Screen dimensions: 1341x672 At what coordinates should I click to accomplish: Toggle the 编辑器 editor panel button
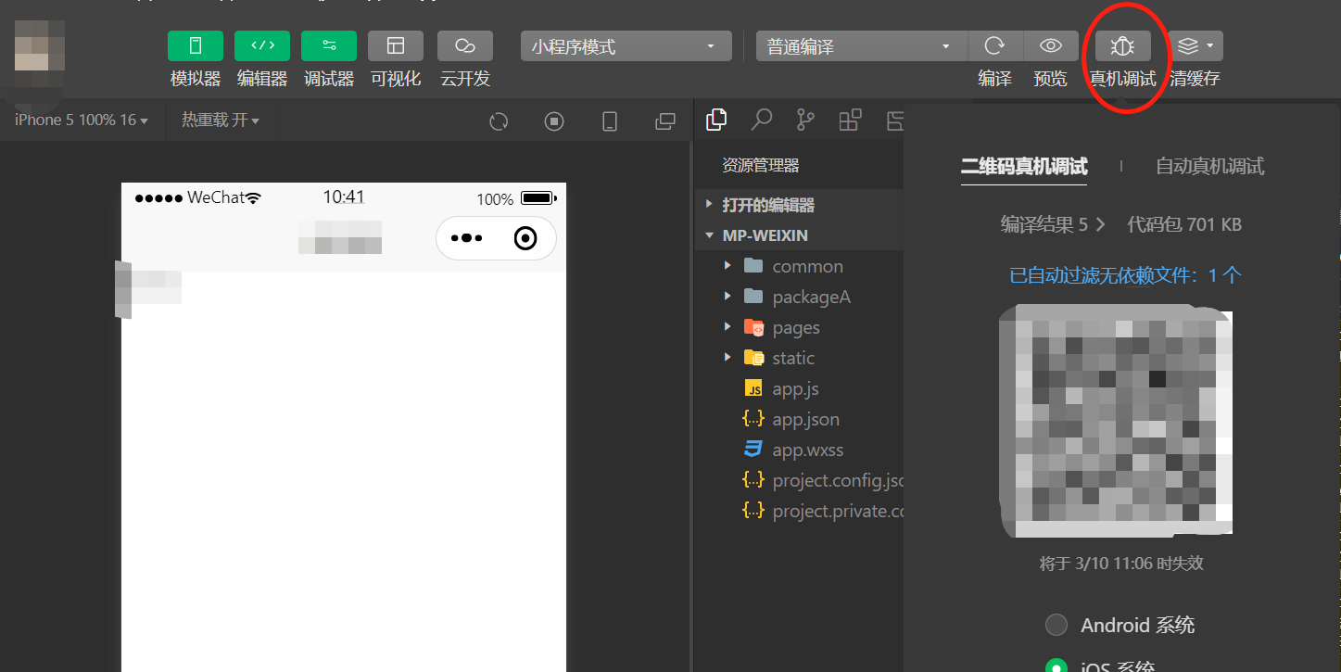262,45
